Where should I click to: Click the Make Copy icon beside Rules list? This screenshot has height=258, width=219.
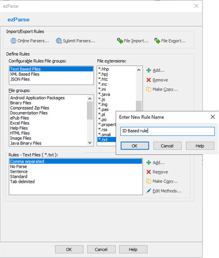tap(149, 181)
